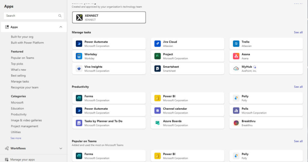308x162 pixels.
Task: Click "Atlassian" publisher text under Trello
Action: (x=247, y=46)
